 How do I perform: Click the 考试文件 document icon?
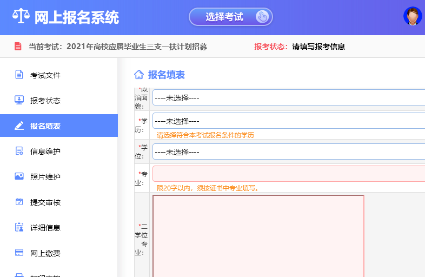[x=19, y=75]
